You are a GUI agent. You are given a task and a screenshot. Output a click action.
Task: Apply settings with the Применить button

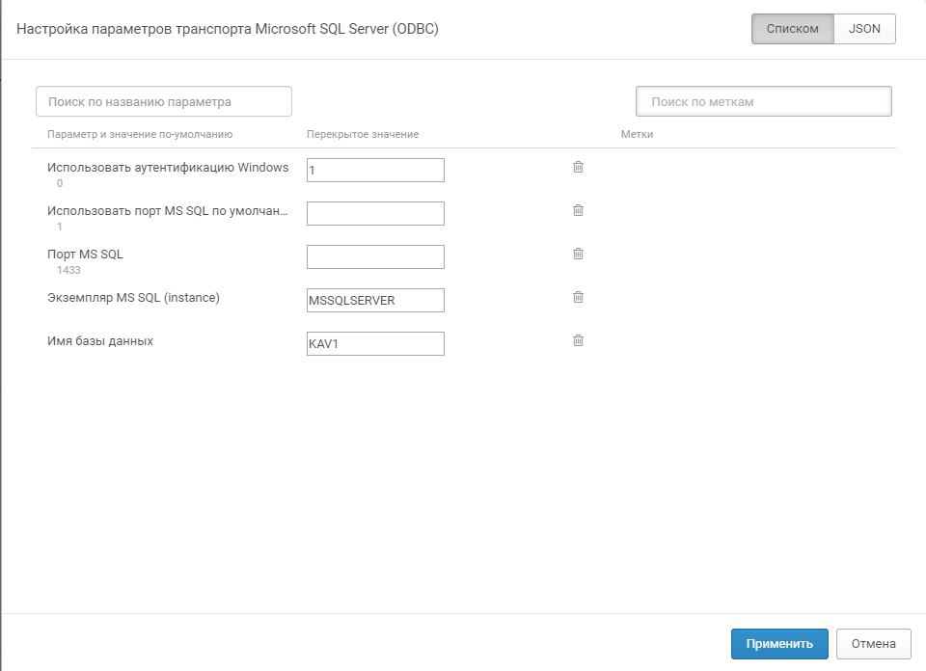click(779, 644)
